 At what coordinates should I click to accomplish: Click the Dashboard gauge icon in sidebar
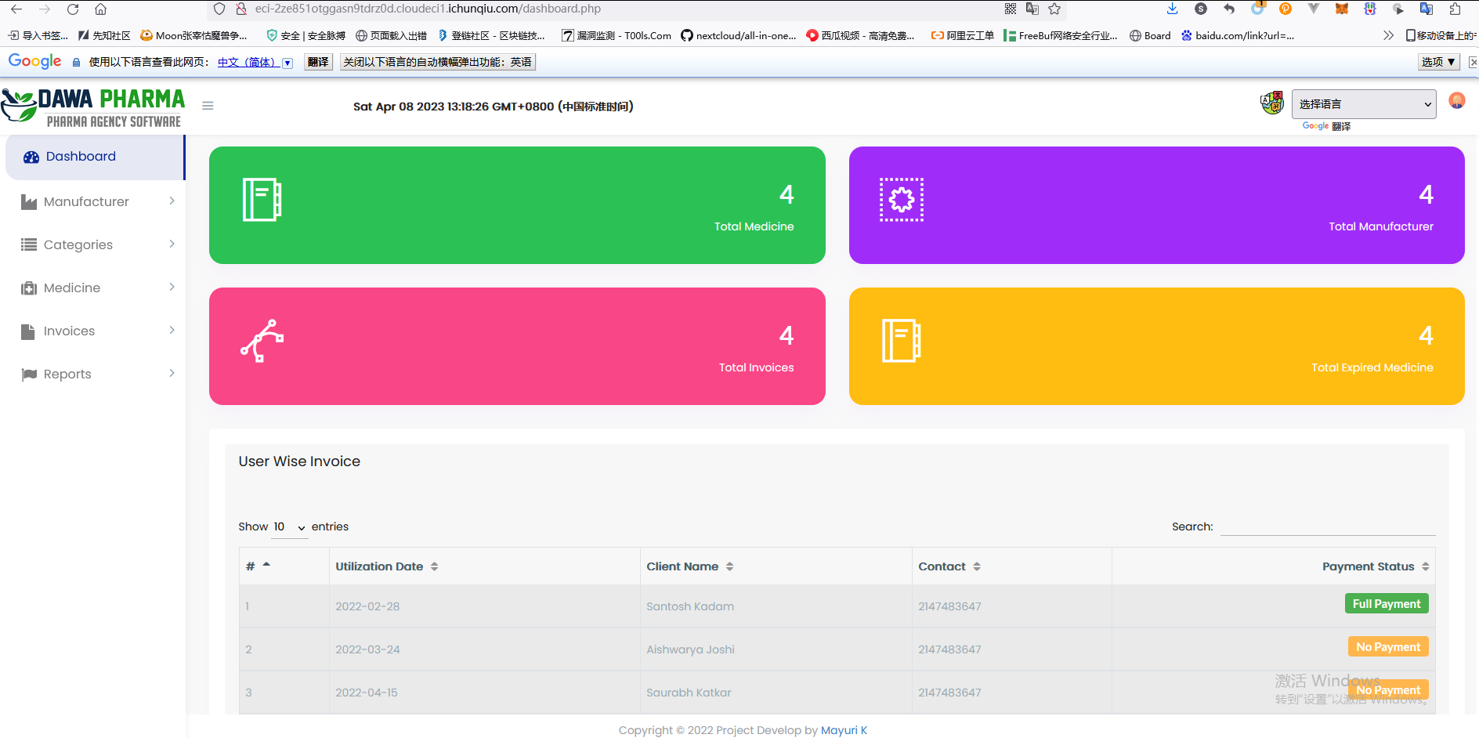[x=31, y=157]
